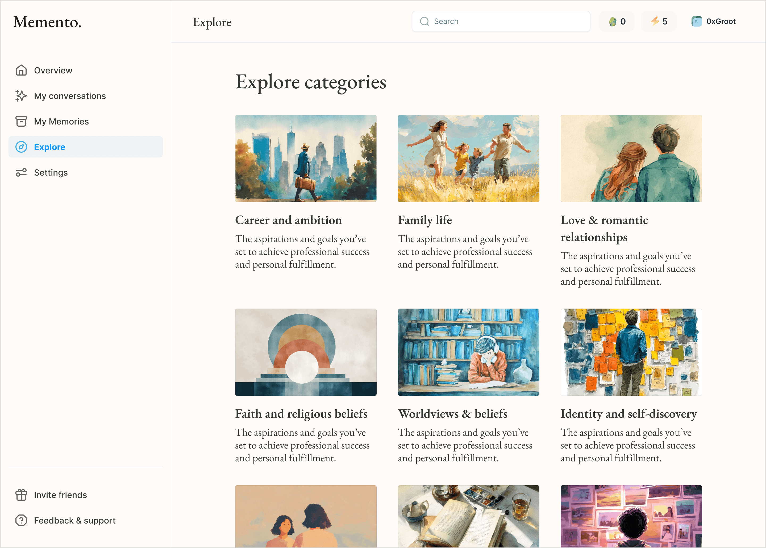Image resolution: width=766 pixels, height=548 pixels.
Task: Open the Faith and religious beliefs thumbnail
Action: (306, 352)
